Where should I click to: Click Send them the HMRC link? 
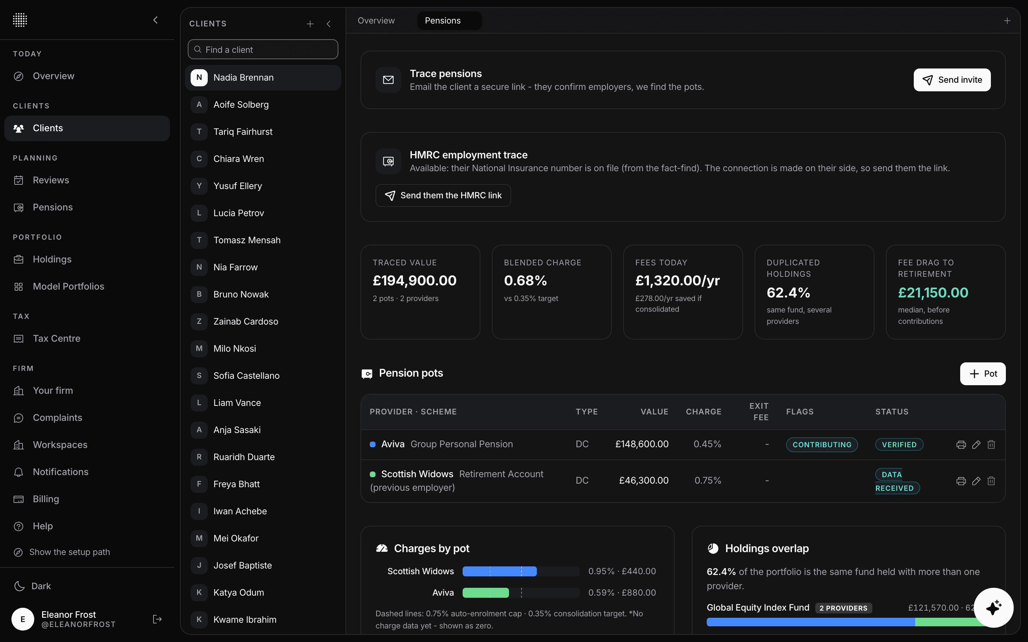[x=443, y=195]
